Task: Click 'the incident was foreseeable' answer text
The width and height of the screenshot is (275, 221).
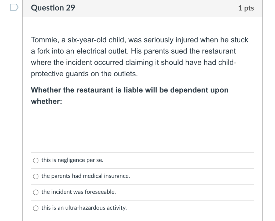Action: (x=78, y=192)
